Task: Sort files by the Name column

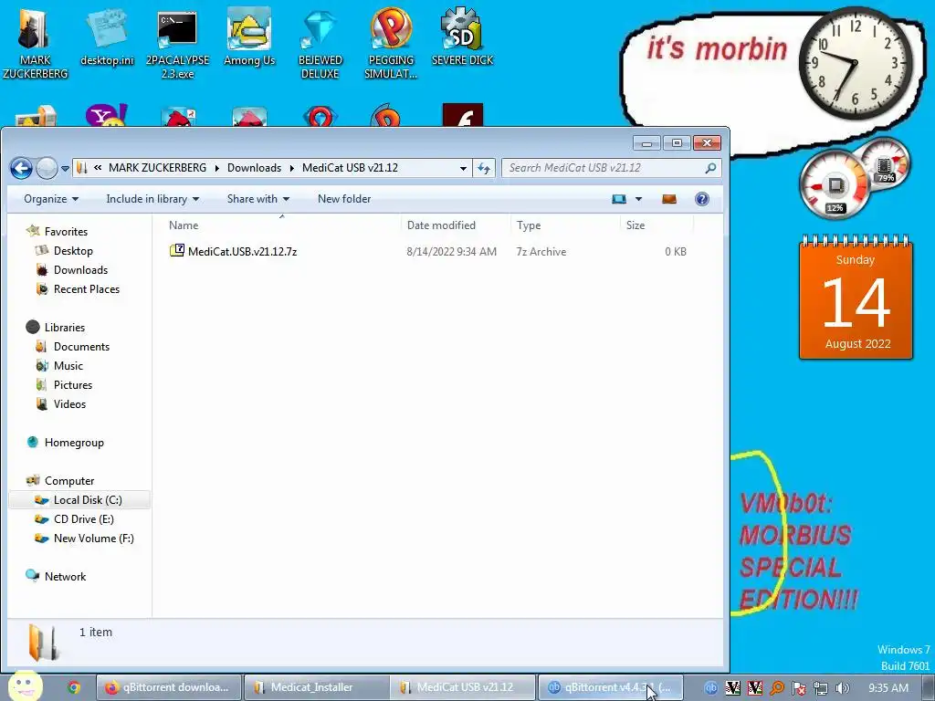Action: coord(281,225)
